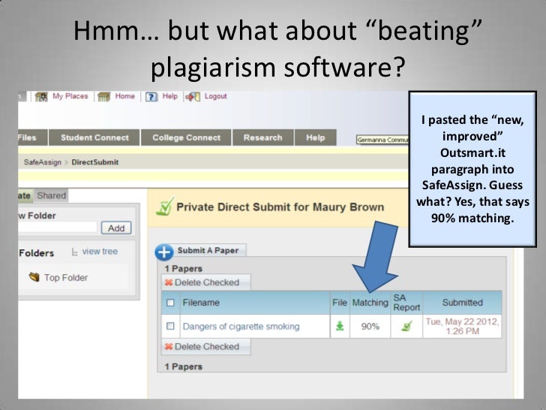546x410 pixels.
Task: Click the Home building icon
Action: tap(103, 97)
